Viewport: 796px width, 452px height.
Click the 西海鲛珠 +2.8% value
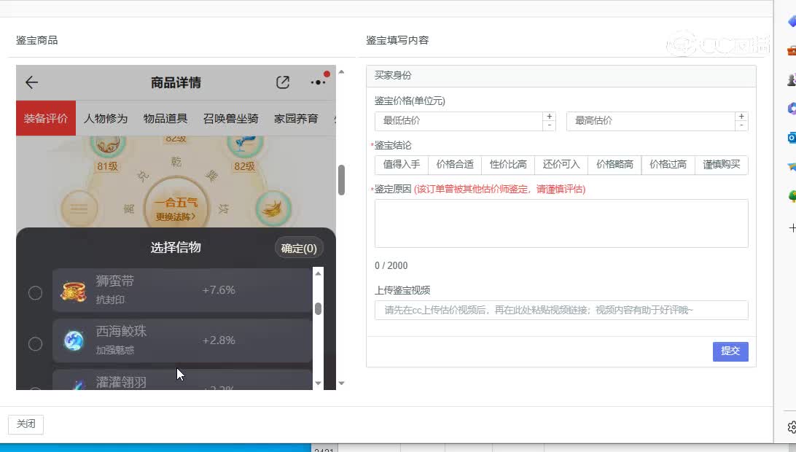(x=219, y=340)
